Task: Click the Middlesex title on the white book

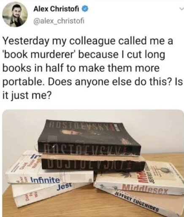Action: tap(145, 189)
